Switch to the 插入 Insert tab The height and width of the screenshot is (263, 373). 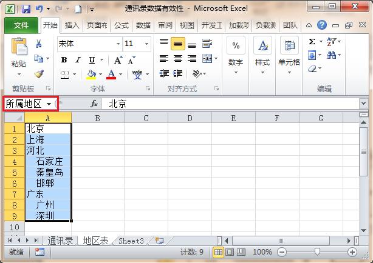[x=72, y=25]
